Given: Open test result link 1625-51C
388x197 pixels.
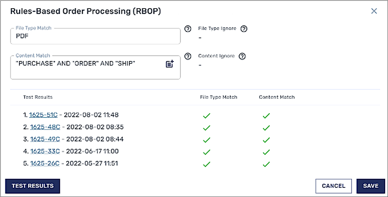Looking at the screenshot, I should [x=43, y=115].
